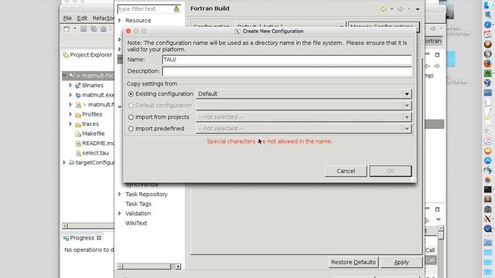Click the select.tau file icon
This screenshot has width=495, height=278.
(78, 153)
